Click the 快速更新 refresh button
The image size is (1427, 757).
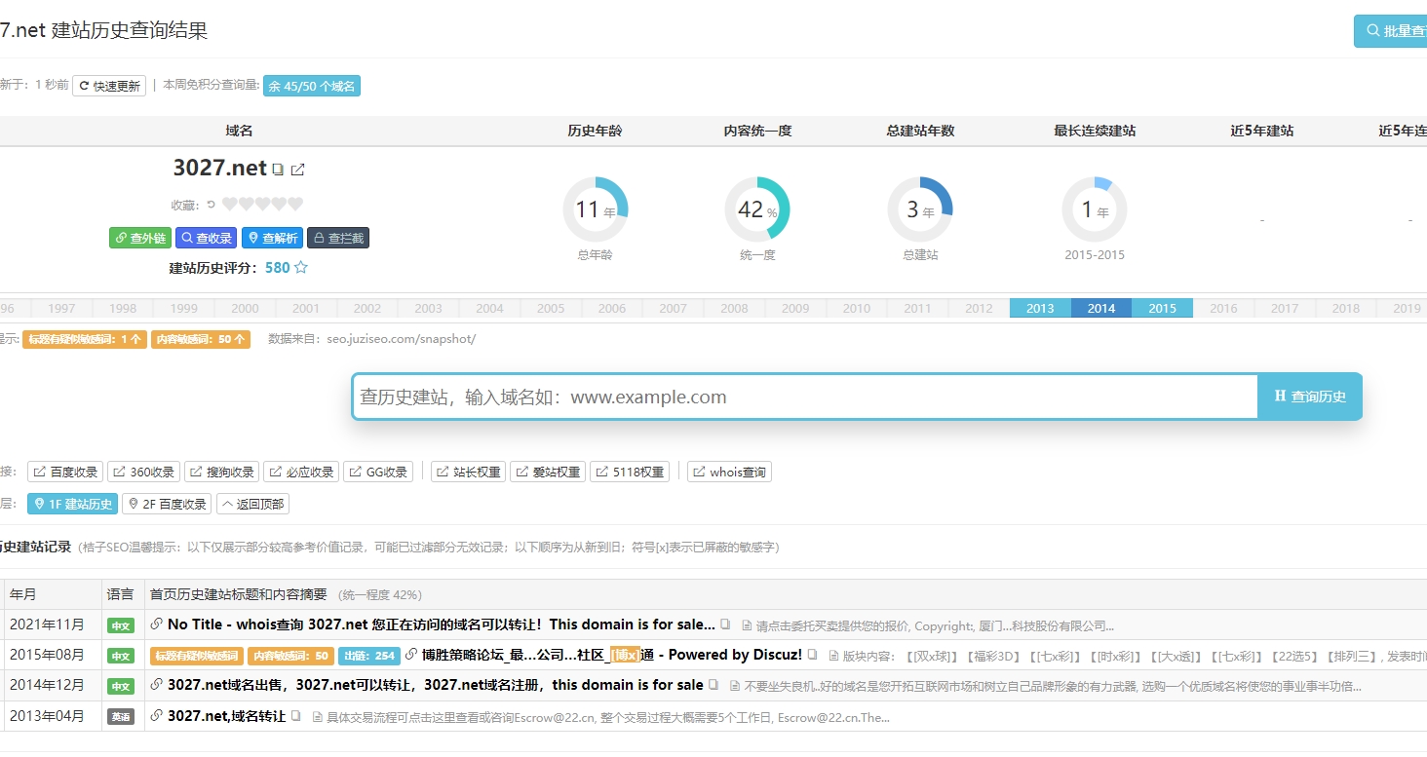110,86
